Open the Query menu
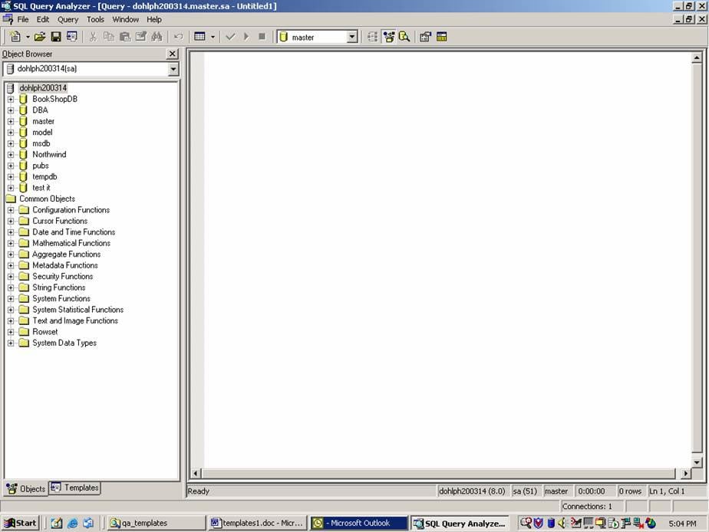Screen dimensions: 709x532 point(68,19)
